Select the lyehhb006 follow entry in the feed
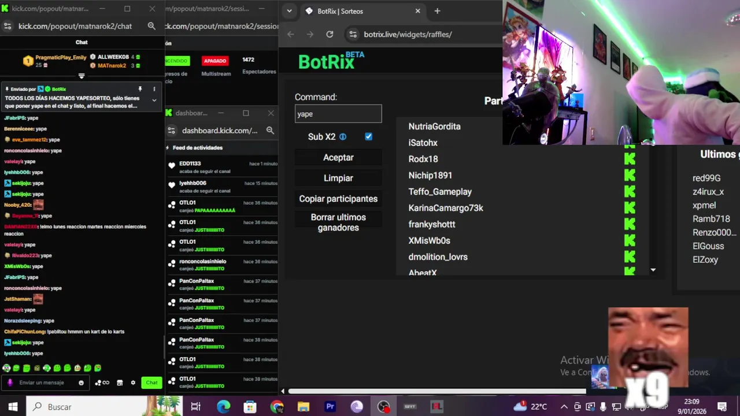Screen dimensions: 740x416 click(x=221, y=187)
